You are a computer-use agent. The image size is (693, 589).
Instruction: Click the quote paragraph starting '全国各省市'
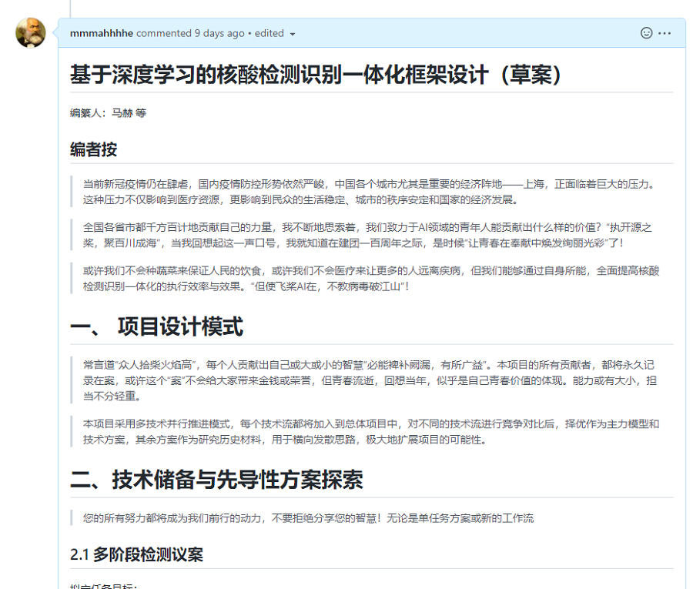370,235
